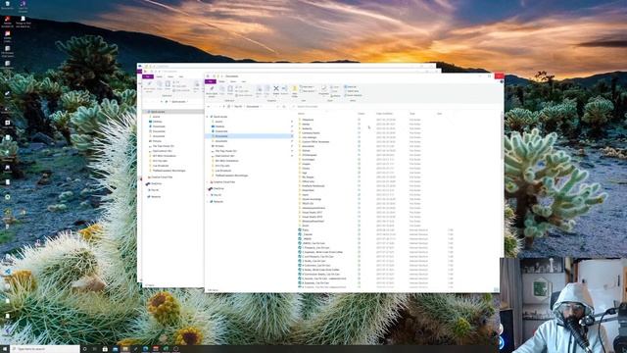Viewport: 627px width, 353px height.
Task: Click the Task View icon on the taskbar
Action: point(95,349)
